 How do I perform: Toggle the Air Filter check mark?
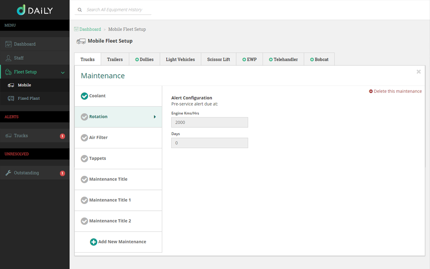(x=84, y=138)
